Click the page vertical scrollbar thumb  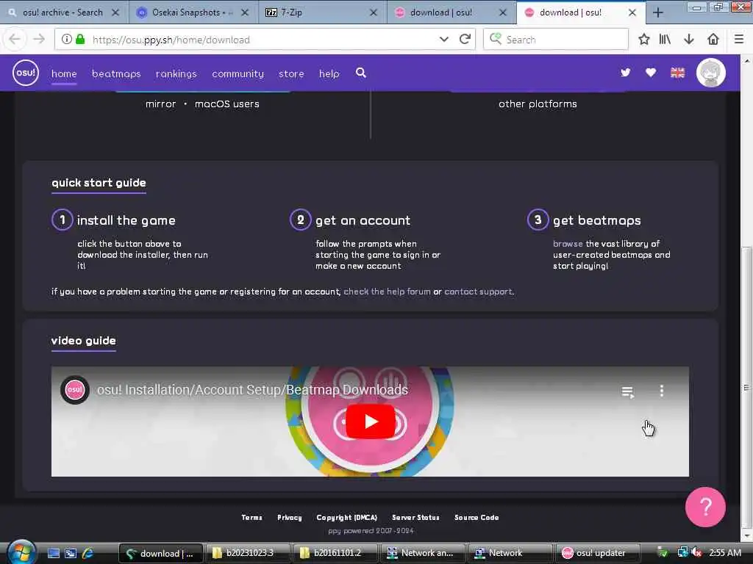click(x=746, y=387)
